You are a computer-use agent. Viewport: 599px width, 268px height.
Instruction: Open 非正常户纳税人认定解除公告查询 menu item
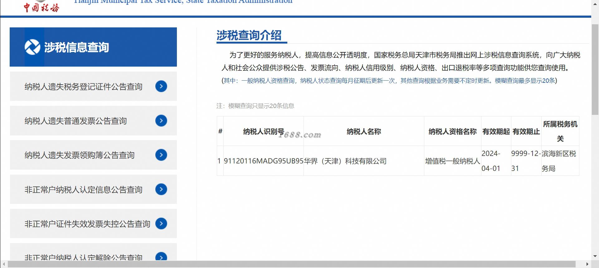pyautogui.click(x=93, y=252)
